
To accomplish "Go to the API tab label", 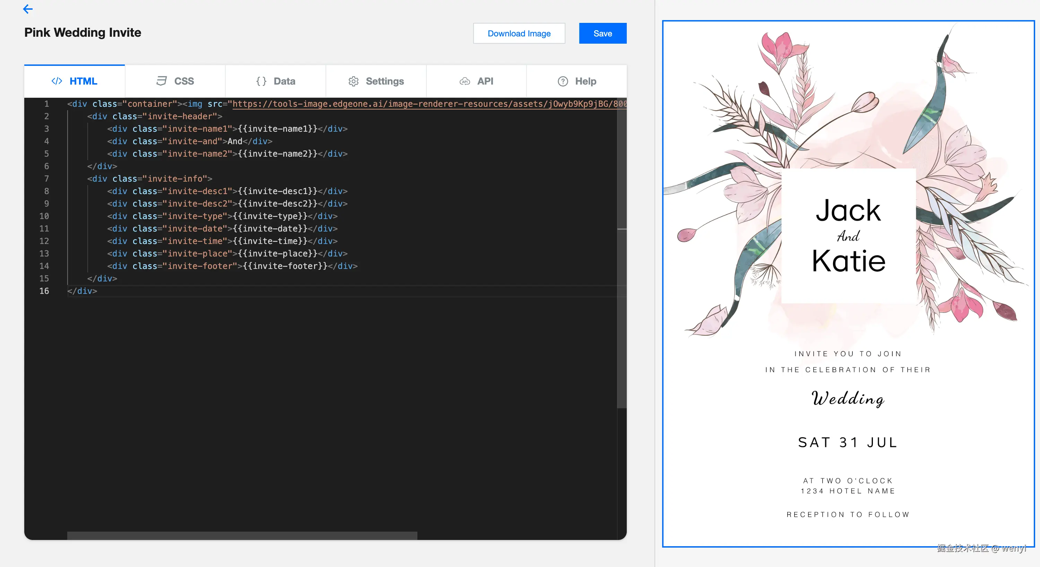I will 485,81.
